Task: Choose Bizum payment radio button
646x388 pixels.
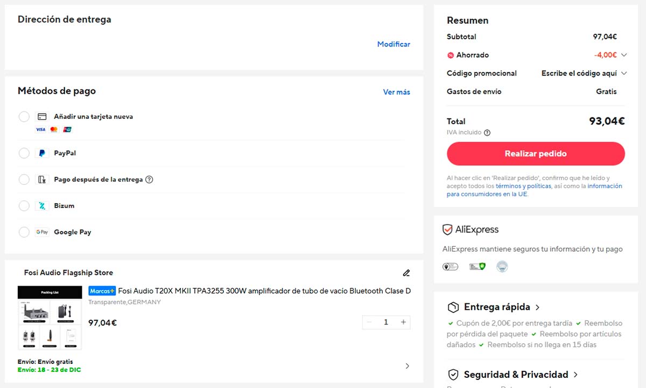Action: 24,206
